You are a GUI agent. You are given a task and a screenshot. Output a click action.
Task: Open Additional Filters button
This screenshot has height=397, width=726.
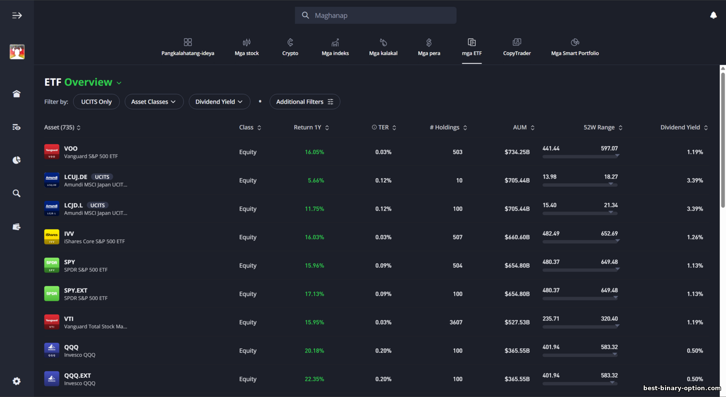[304, 102]
